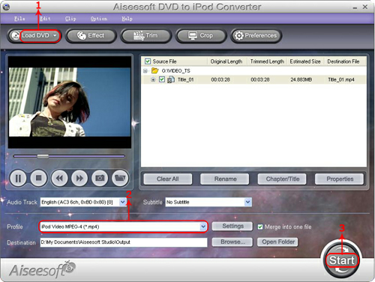Minimize the converter window
Image resolution: width=375 pixels, height=282 pixels.
pyautogui.click(x=355, y=7)
